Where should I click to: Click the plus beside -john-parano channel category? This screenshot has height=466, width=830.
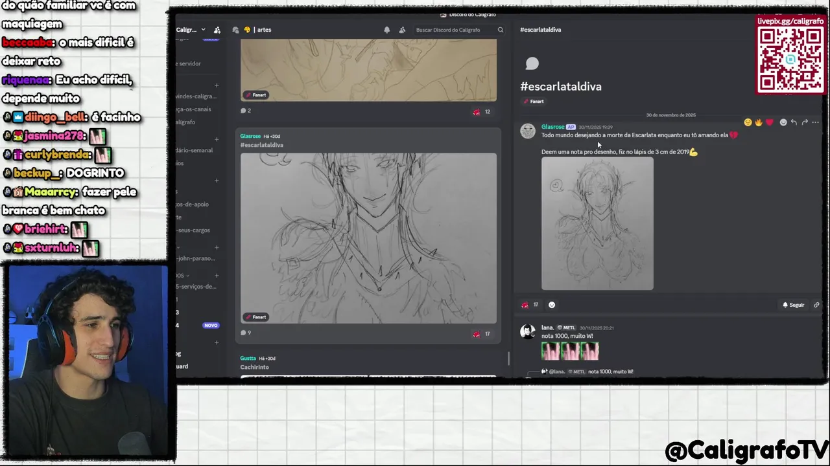click(x=217, y=247)
